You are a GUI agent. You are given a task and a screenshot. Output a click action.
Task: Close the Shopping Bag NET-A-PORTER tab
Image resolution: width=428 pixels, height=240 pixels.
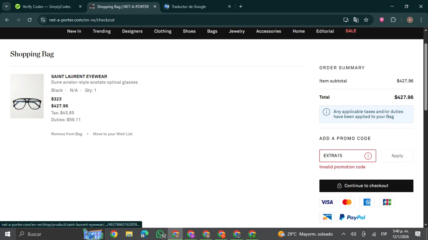(x=155, y=7)
